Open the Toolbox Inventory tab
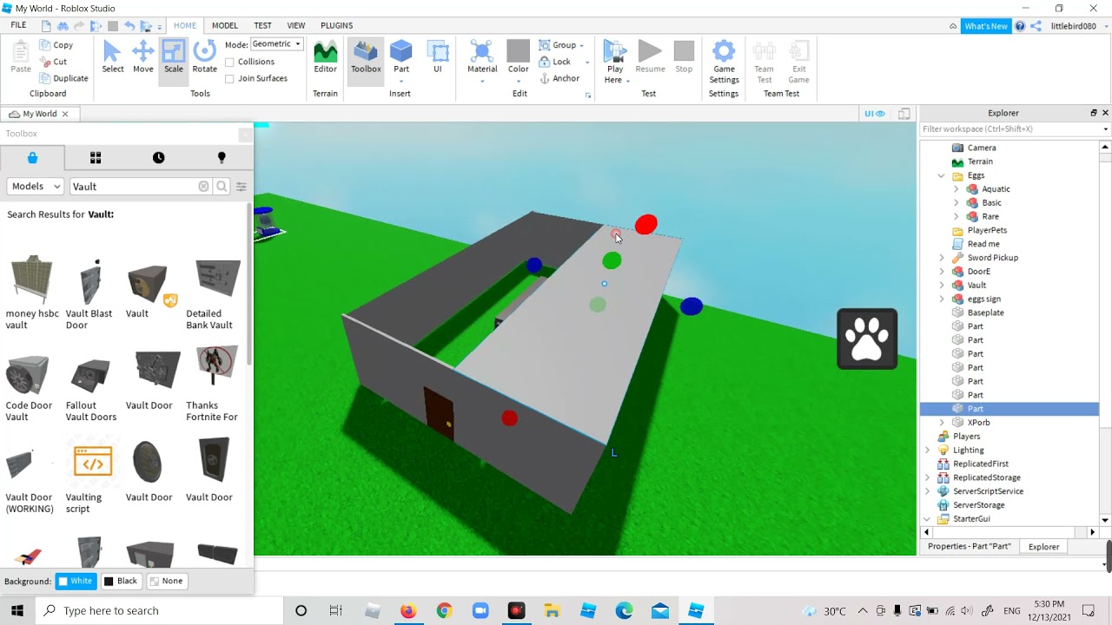The image size is (1112, 625). point(96,157)
